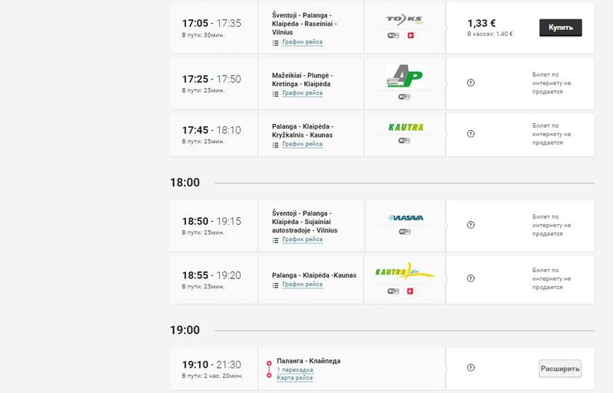This screenshot has width=613, height=393.
Task: Click the video icon on the Kautra Plius trip
Action: click(x=410, y=291)
